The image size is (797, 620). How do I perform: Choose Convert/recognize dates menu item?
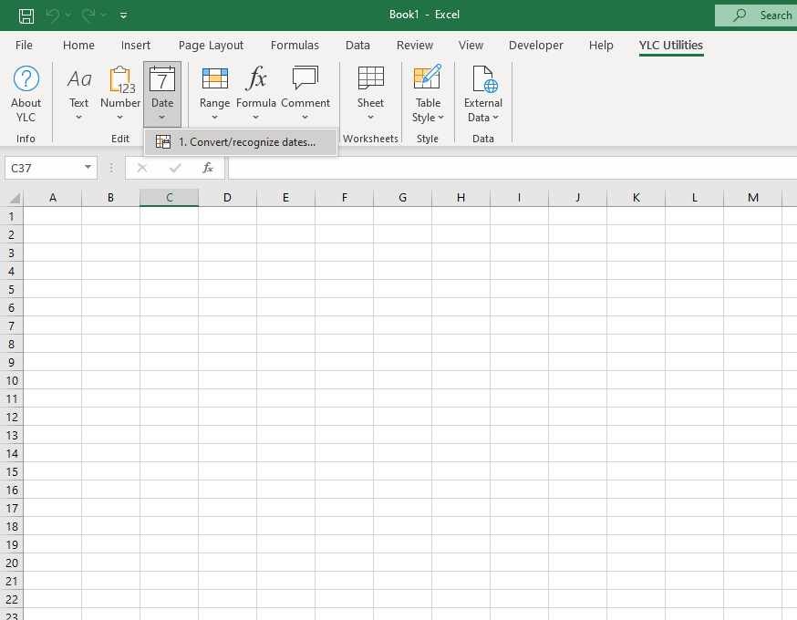(241, 142)
